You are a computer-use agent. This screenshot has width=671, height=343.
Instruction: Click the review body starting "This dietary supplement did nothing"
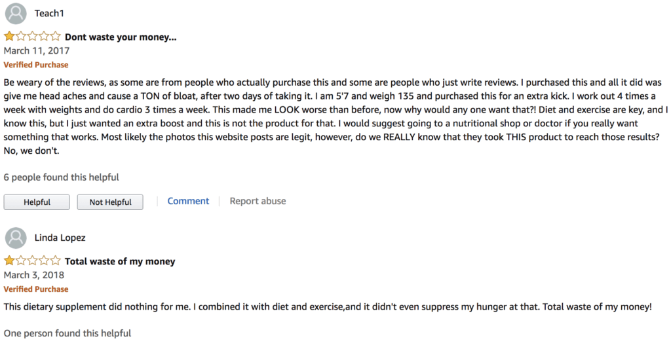click(x=328, y=306)
